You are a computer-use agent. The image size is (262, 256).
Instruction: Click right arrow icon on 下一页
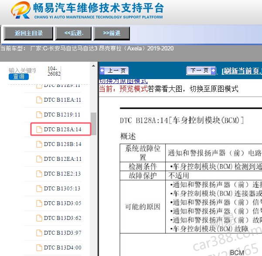click(x=213, y=70)
